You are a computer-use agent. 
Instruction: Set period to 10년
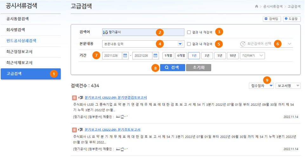233,56
